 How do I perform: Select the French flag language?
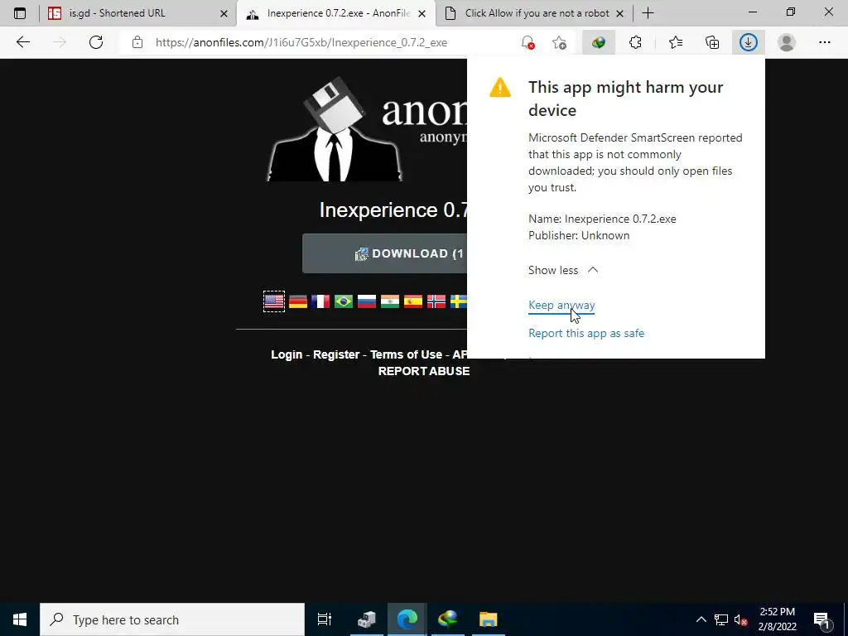[320, 301]
